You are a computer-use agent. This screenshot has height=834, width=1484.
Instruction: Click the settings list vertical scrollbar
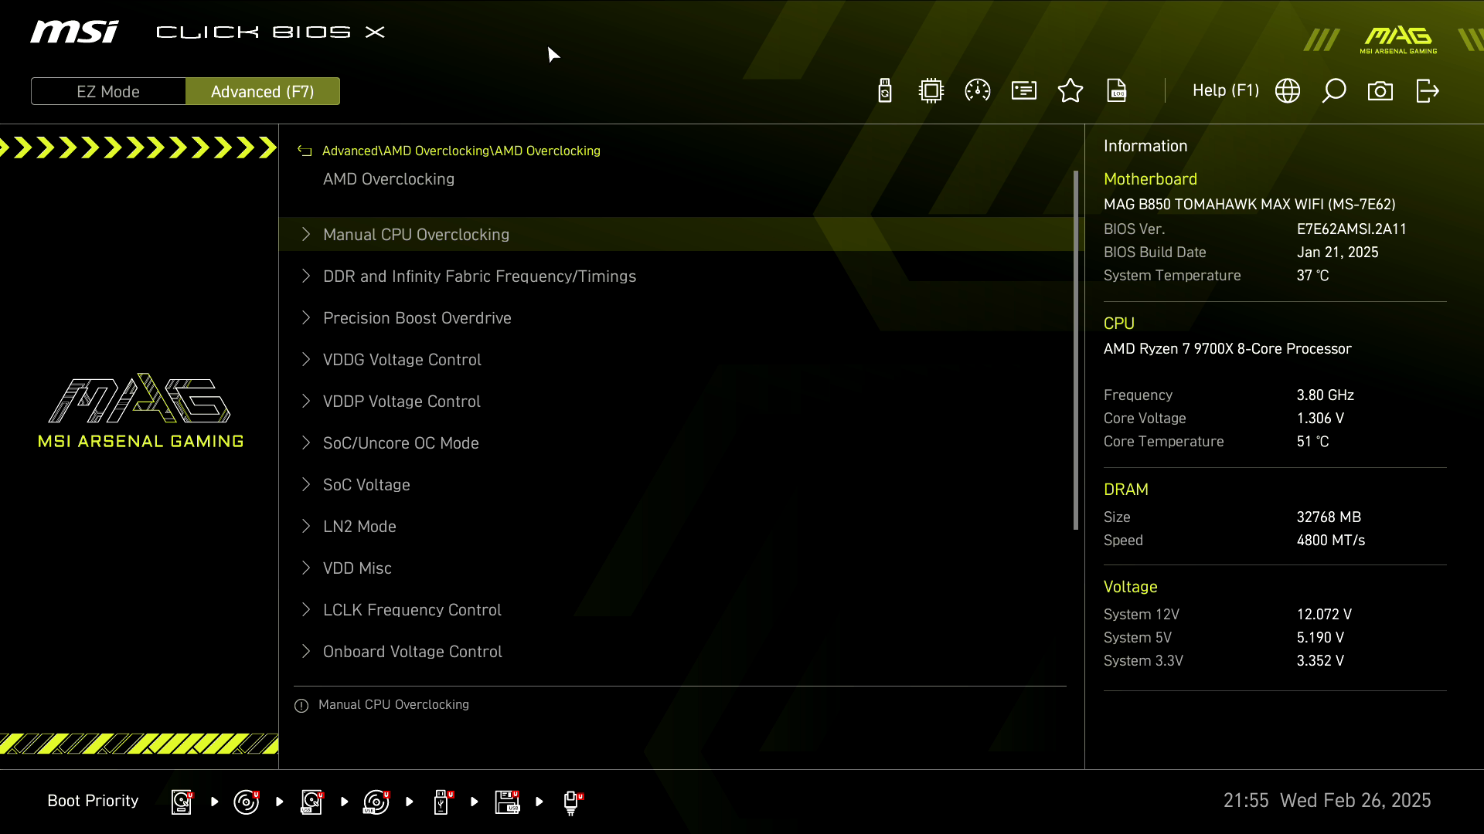[1076, 349]
